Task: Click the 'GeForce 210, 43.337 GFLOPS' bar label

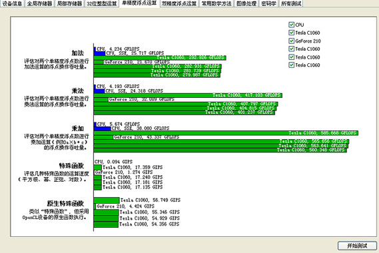Action: [x=147, y=137]
